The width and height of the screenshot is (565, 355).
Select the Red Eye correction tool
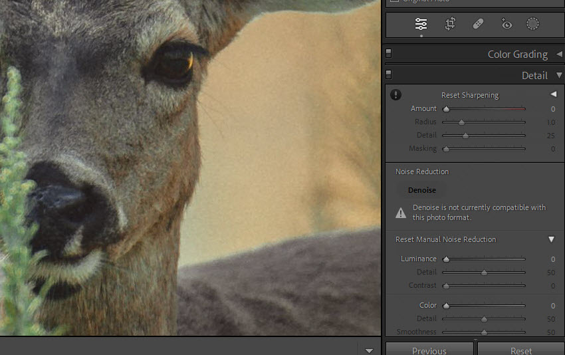507,24
